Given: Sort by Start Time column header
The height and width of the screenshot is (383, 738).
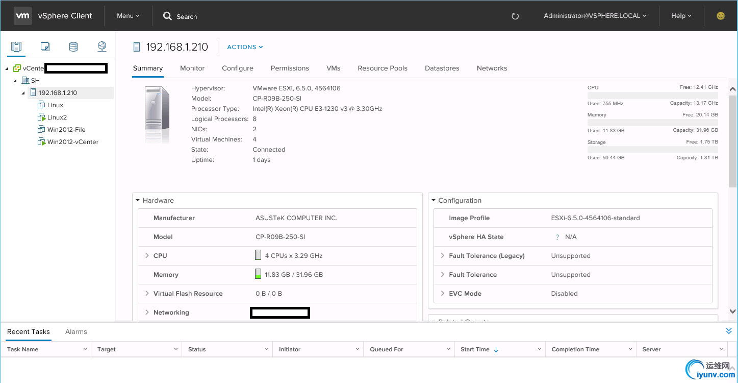Looking at the screenshot, I should pyautogui.click(x=475, y=349).
